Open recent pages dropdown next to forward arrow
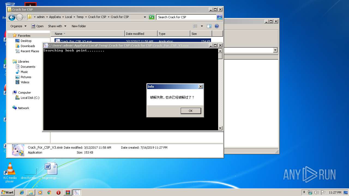The height and width of the screenshot is (196, 349). click(x=25, y=17)
